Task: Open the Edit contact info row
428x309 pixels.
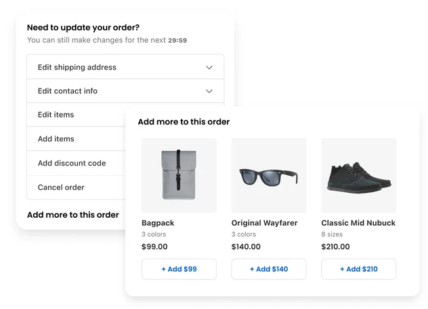Action: pyautogui.click(x=125, y=91)
